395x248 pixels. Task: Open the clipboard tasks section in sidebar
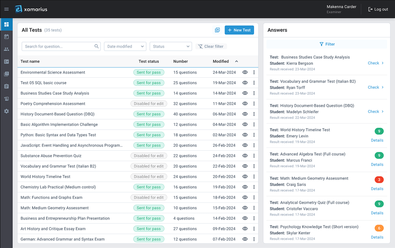[x=6, y=86]
